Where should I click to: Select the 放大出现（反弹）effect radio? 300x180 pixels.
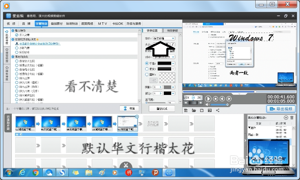point(17,91)
